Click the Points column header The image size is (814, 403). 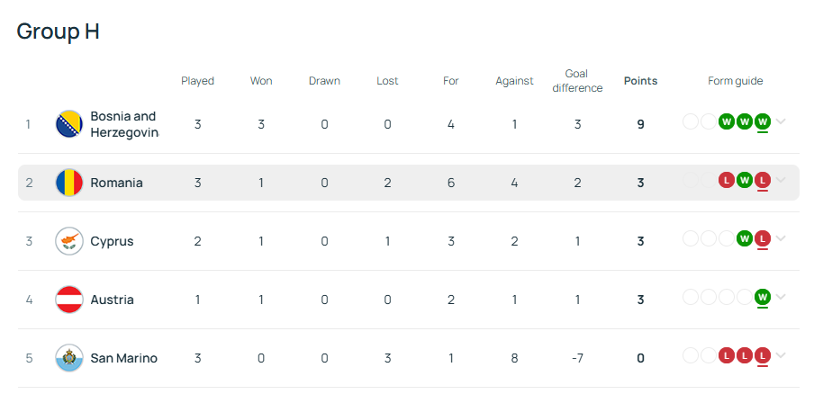(x=640, y=81)
